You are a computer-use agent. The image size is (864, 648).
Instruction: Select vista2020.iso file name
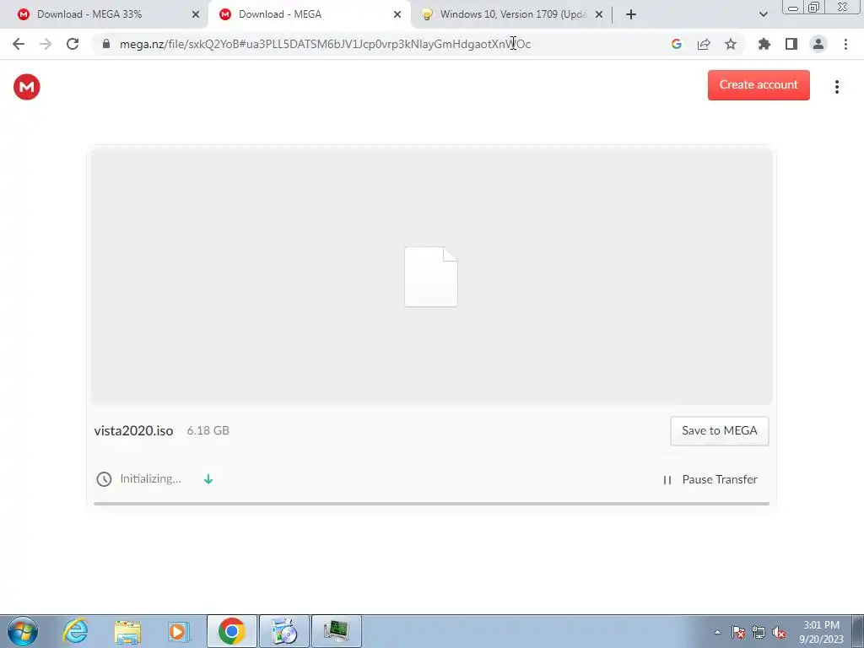click(x=133, y=430)
